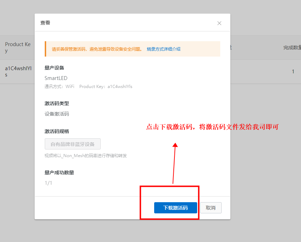The height and width of the screenshot is (242, 301).
Task: Click the 激活码类型 heading
Action: (x=57, y=104)
